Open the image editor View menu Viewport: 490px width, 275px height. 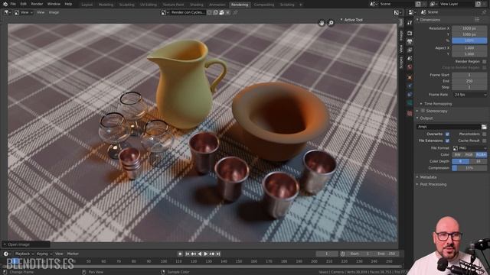[x=41, y=12]
